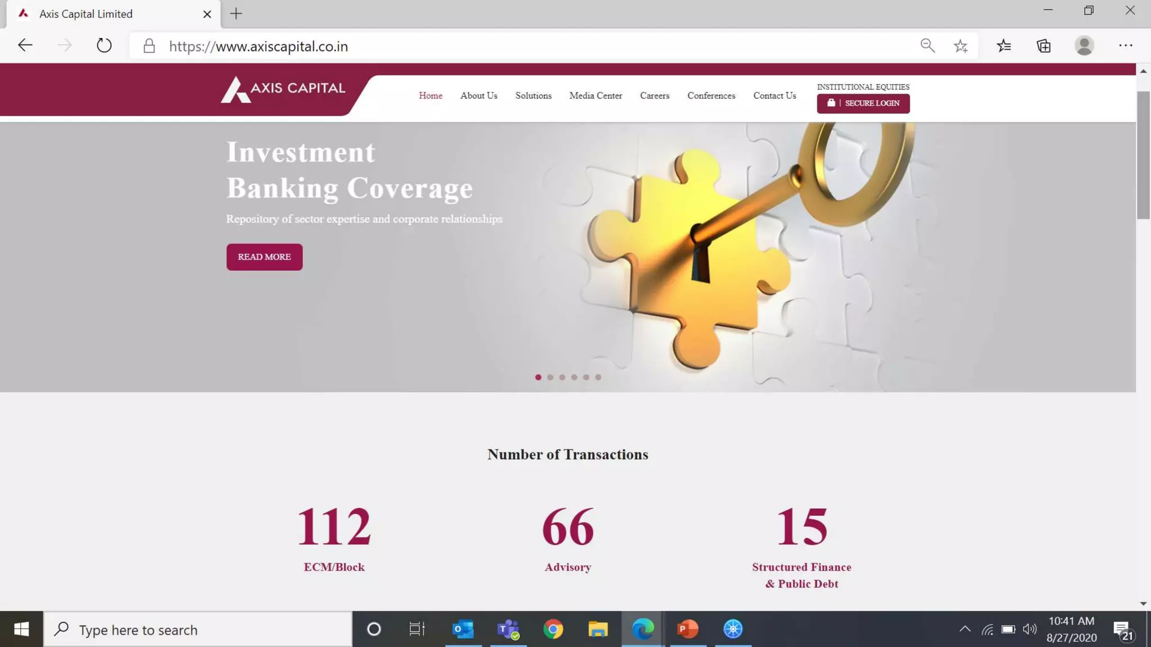Open the taskbar clock and date
The height and width of the screenshot is (647, 1151).
(x=1071, y=629)
